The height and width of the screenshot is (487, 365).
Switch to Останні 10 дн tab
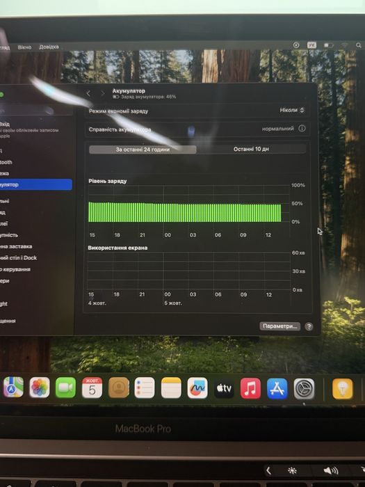(x=251, y=149)
